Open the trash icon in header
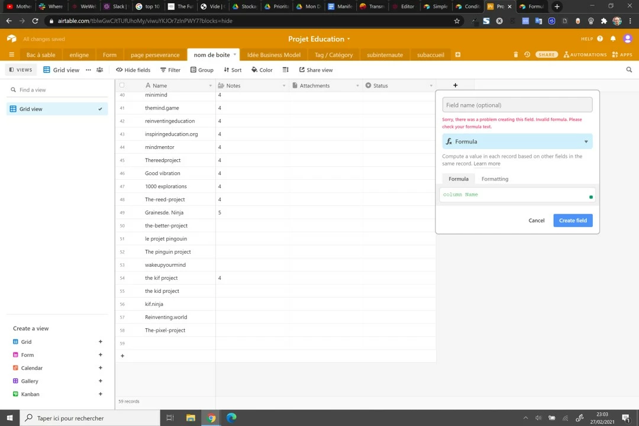The width and height of the screenshot is (639, 426). click(x=515, y=54)
